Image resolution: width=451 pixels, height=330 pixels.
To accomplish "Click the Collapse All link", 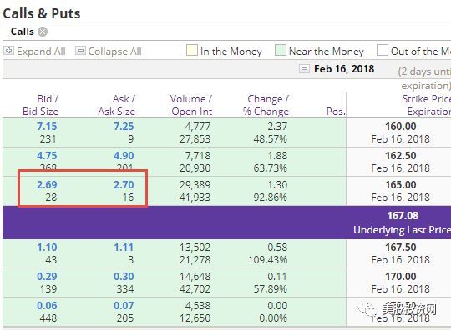I will [114, 52].
